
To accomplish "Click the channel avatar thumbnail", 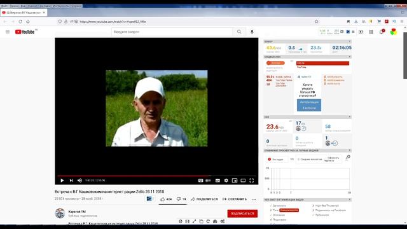I will (60, 213).
